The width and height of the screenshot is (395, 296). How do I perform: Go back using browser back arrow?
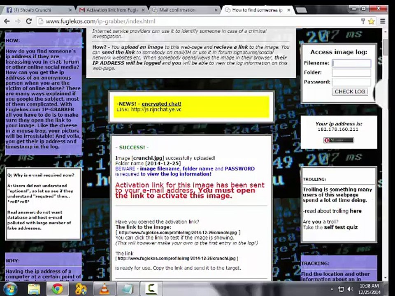[x=7, y=21]
